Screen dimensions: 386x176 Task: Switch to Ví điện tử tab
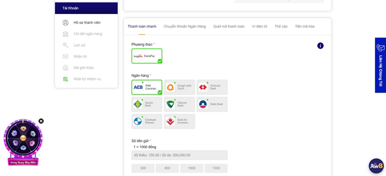pos(260,27)
